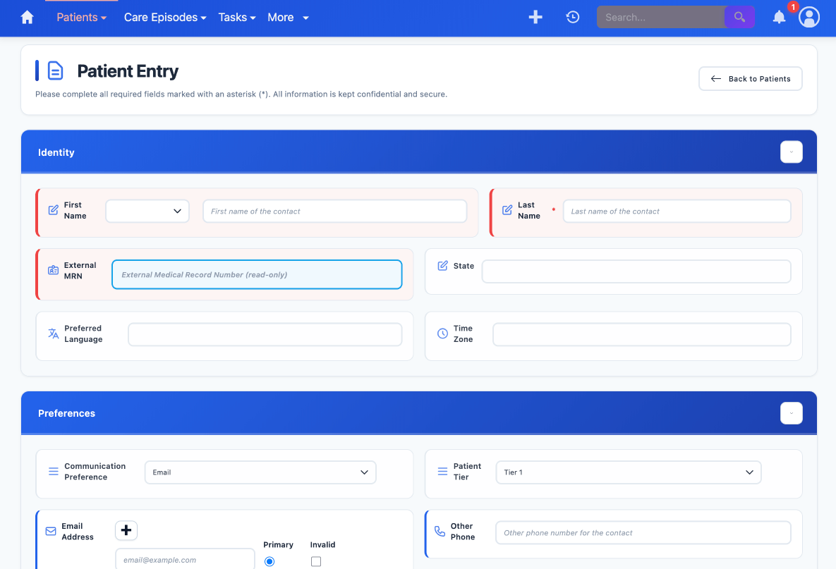Click the history clock icon in the top bar
The height and width of the screenshot is (569, 836).
coord(572,17)
